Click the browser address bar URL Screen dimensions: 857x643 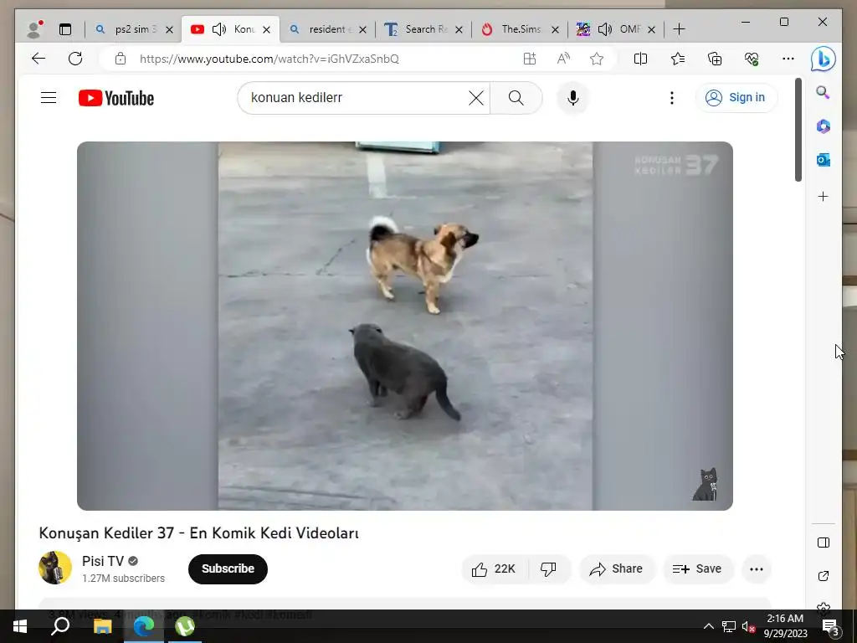pos(269,59)
